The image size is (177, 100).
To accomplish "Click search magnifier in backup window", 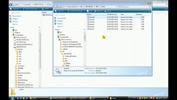I will pyautogui.click(x=166, y=4).
